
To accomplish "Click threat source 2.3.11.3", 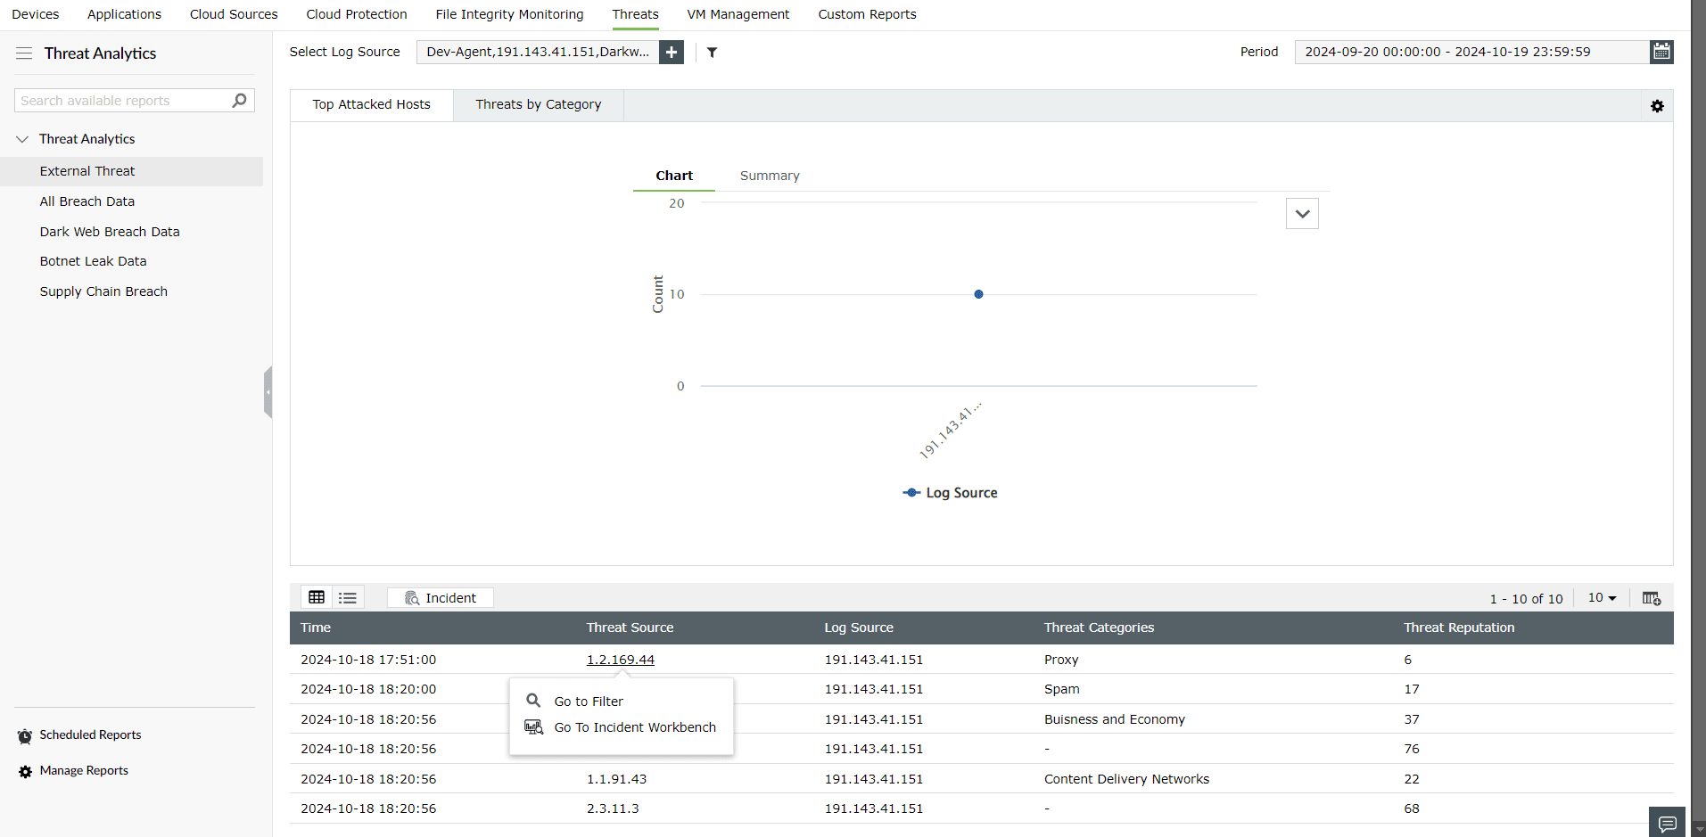I will [613, 808].
